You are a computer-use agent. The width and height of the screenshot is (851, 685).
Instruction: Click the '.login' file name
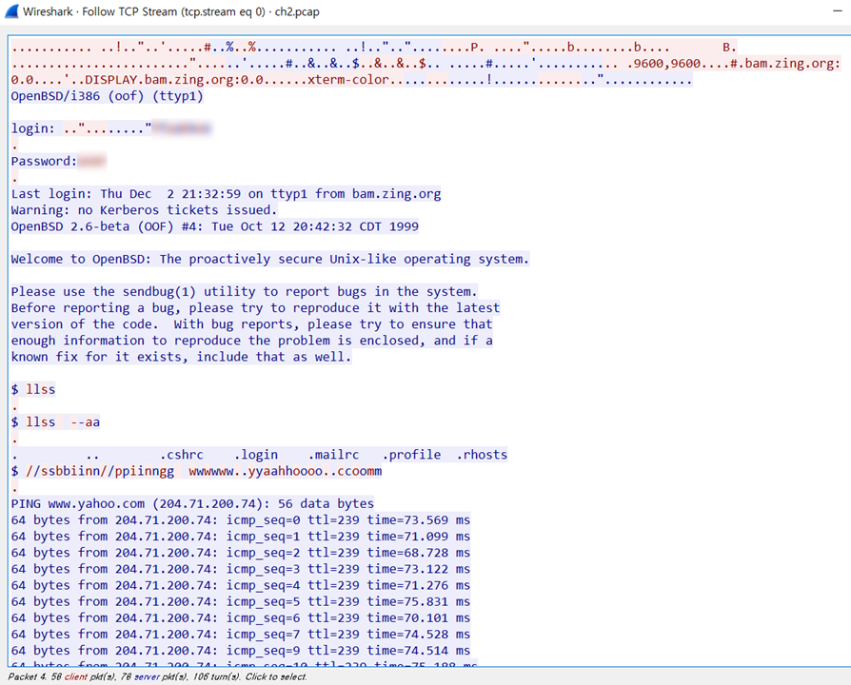(256, 455)
